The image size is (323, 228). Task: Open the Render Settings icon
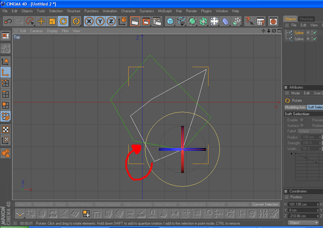pyautogui.click(x=157, y=21)
